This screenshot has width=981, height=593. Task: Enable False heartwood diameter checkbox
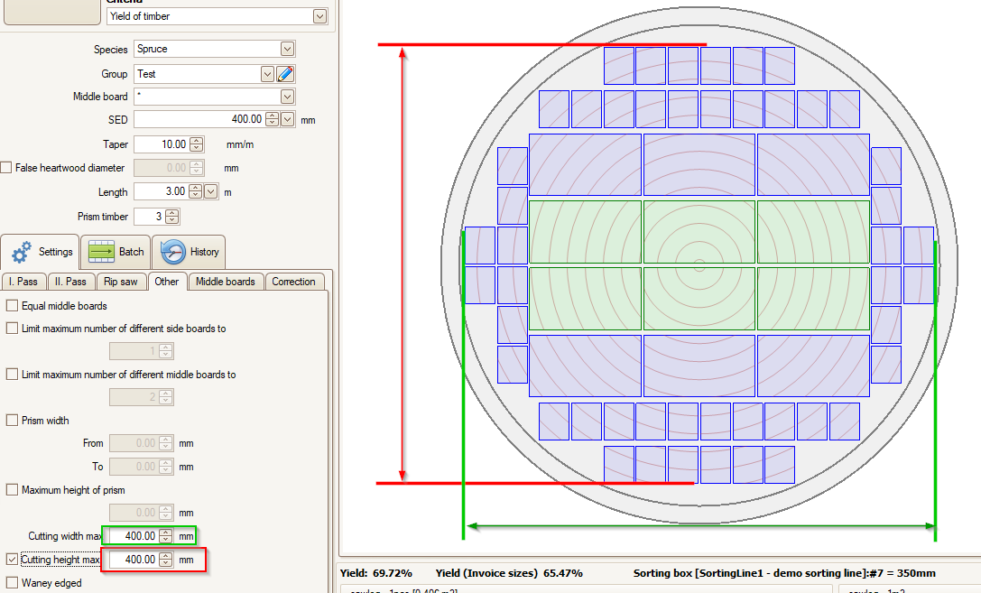click(6, 168)
